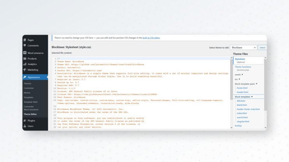Open Menus submenu item

point(27,93)
